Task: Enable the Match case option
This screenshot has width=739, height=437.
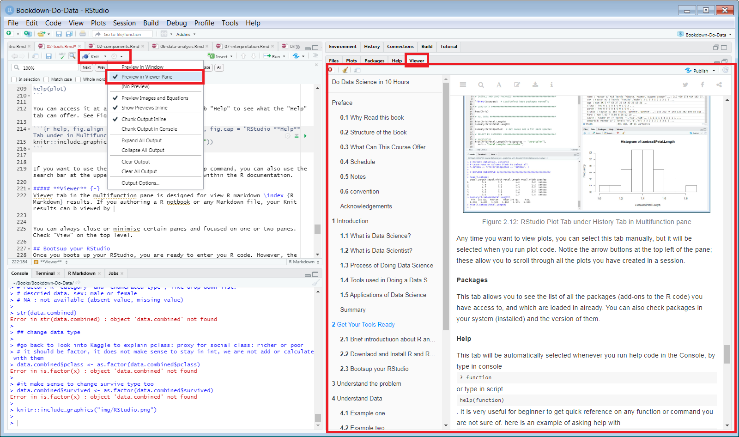Action: click(46, 79)
